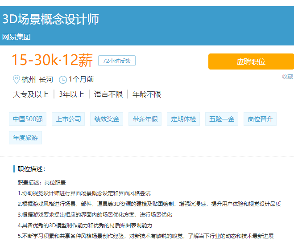Click the 语言不限 requirement text
294x250 pixels.
tap(108, 94)
